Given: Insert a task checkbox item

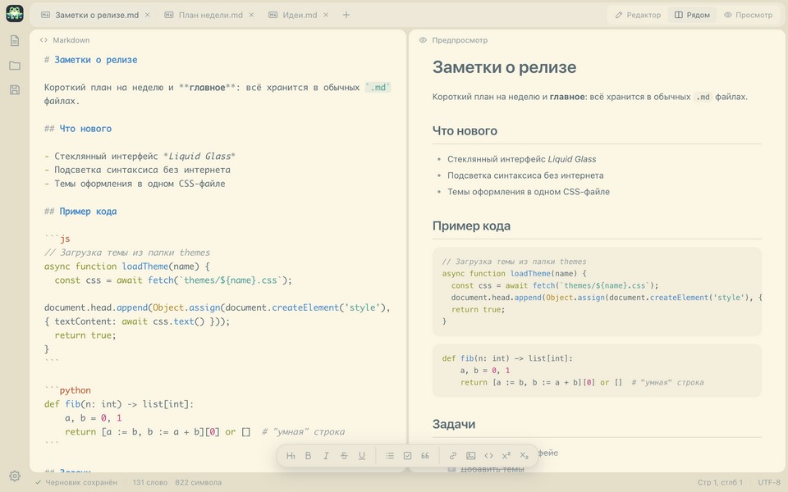Looking at the screenshot, I should [408, 456].
